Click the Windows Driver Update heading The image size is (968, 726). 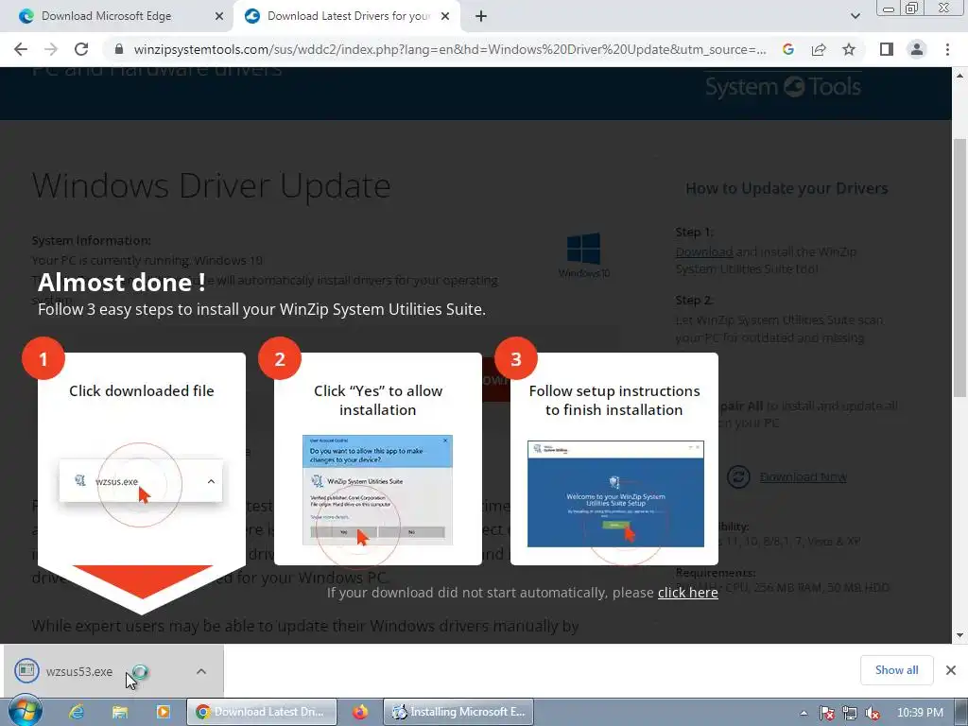[x=211, y=186]
